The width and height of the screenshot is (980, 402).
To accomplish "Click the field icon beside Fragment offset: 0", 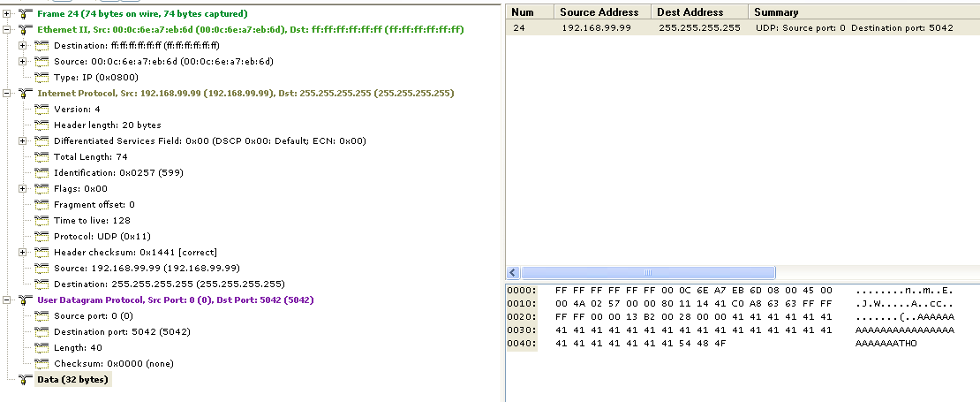I will point(41,204).
